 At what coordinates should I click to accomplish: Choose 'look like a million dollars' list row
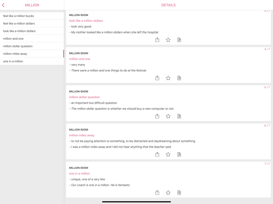[32, 31]
